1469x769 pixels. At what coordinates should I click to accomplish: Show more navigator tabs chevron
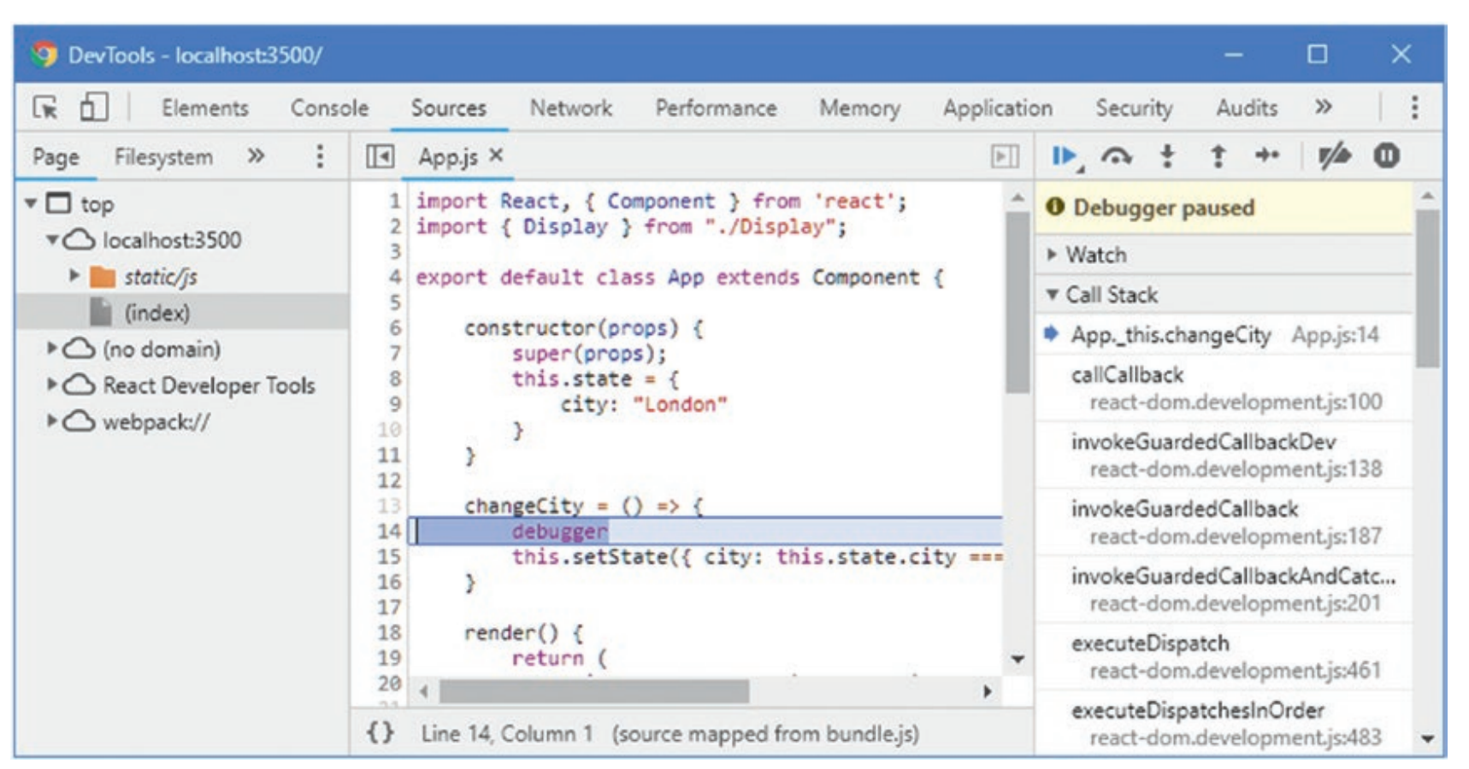coord(256,156)
